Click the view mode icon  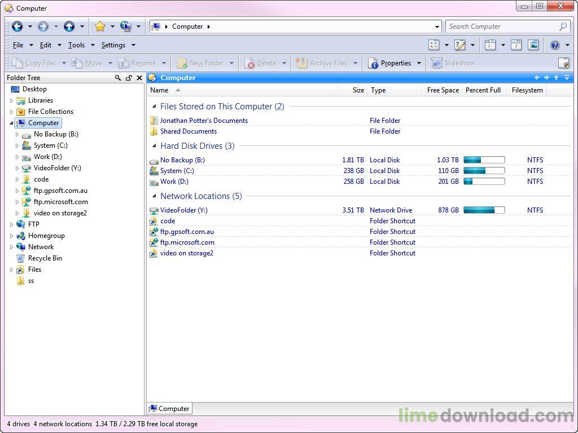click(x=434, y=45)
